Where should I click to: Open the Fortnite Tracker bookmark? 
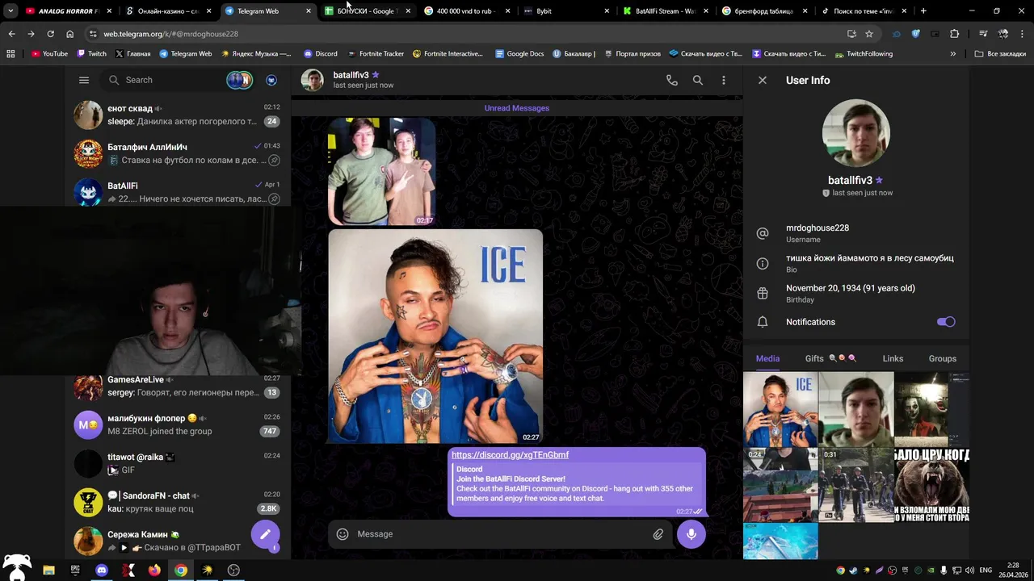click(x=376, y=54)
